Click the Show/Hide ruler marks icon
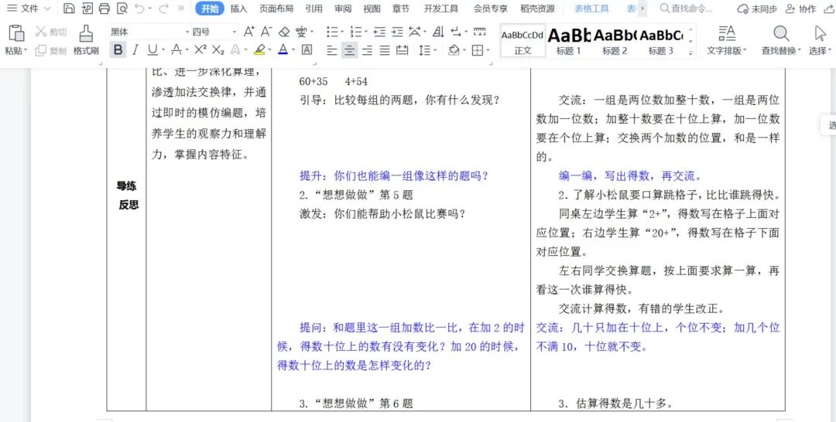Viewport: 836px width, 422px height. click(480, 32)
